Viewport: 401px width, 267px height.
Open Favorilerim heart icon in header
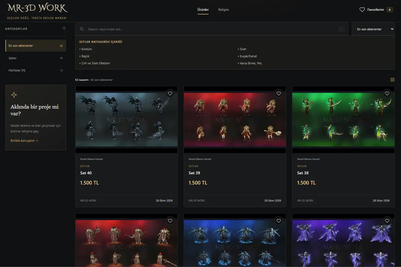point(362,10)
